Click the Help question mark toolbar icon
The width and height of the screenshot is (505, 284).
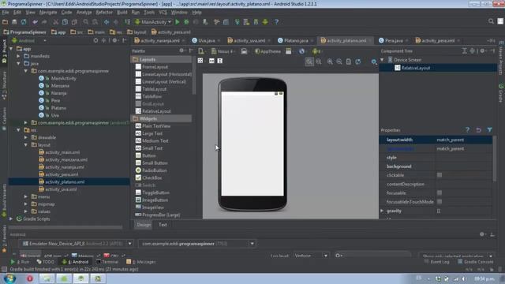(x=276, y=22)
